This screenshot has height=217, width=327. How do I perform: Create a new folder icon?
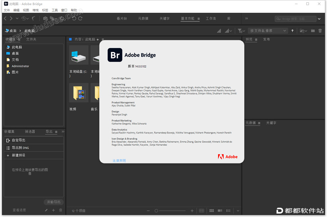click(x=313, y=31)
